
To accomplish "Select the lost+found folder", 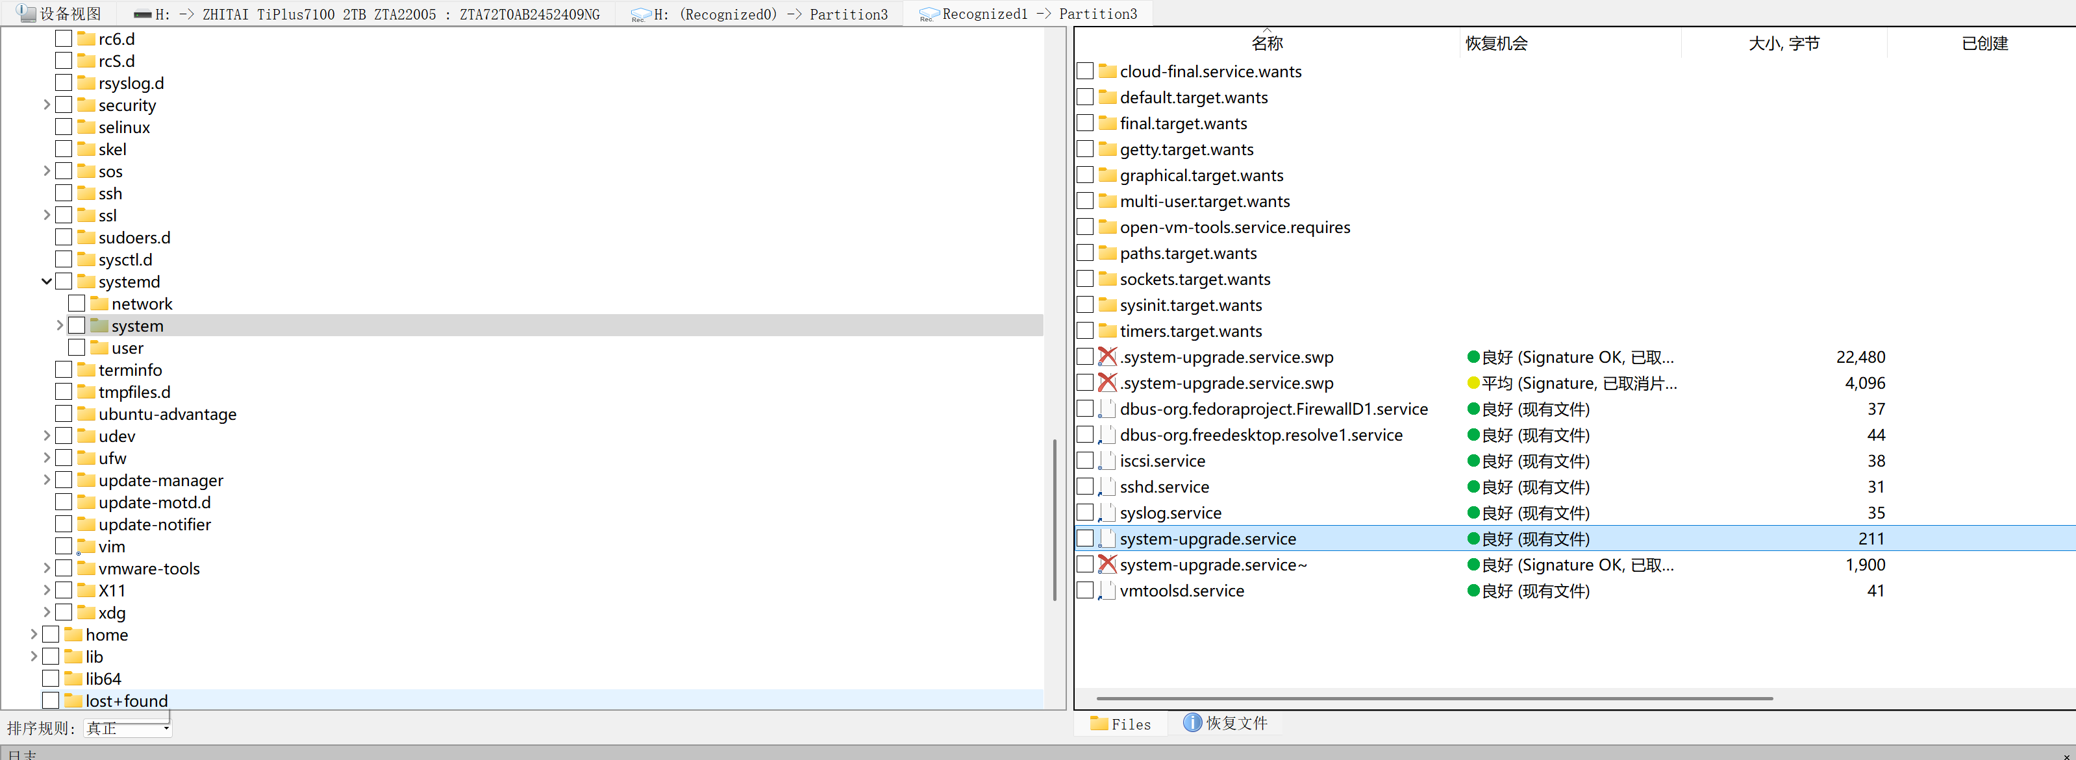I will coord(127,700).
